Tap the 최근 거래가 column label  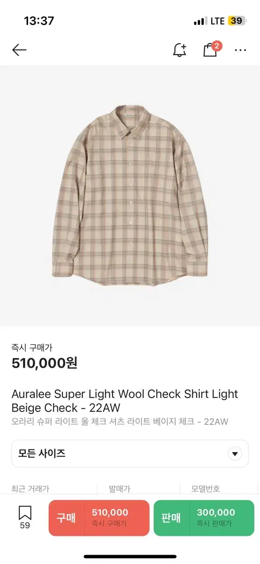click(x=31, y=489)
